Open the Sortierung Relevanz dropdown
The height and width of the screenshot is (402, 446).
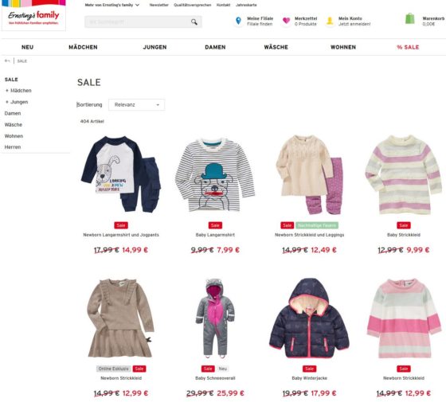coord(136,104)
